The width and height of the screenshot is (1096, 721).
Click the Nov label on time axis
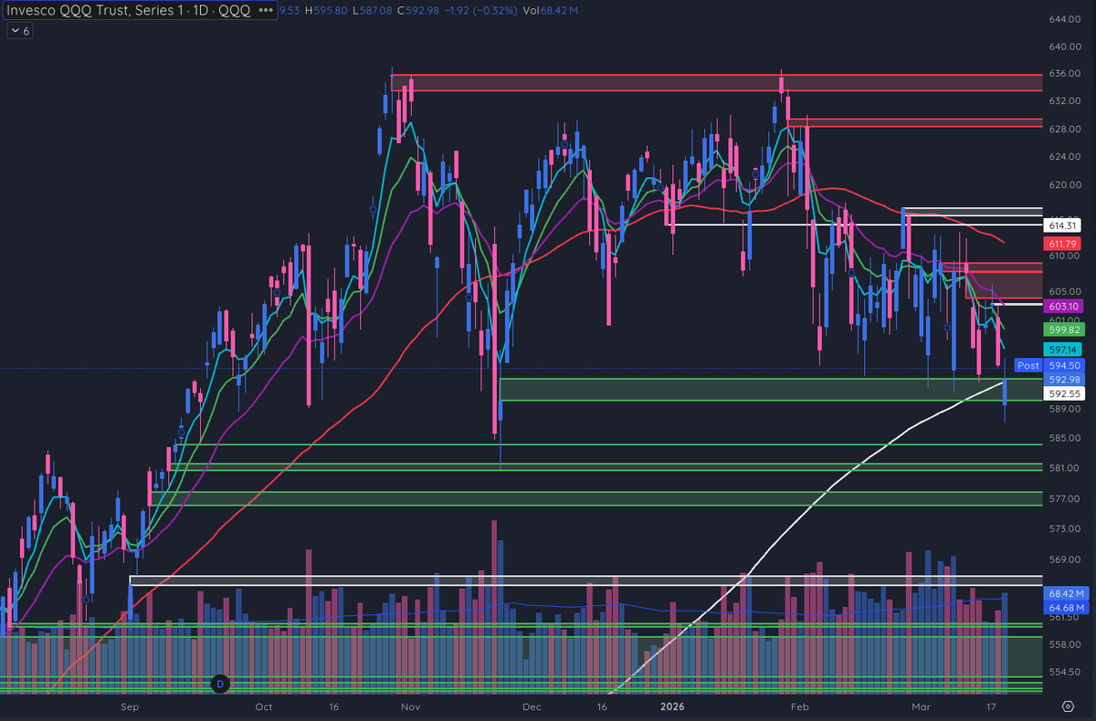(410, 706)
